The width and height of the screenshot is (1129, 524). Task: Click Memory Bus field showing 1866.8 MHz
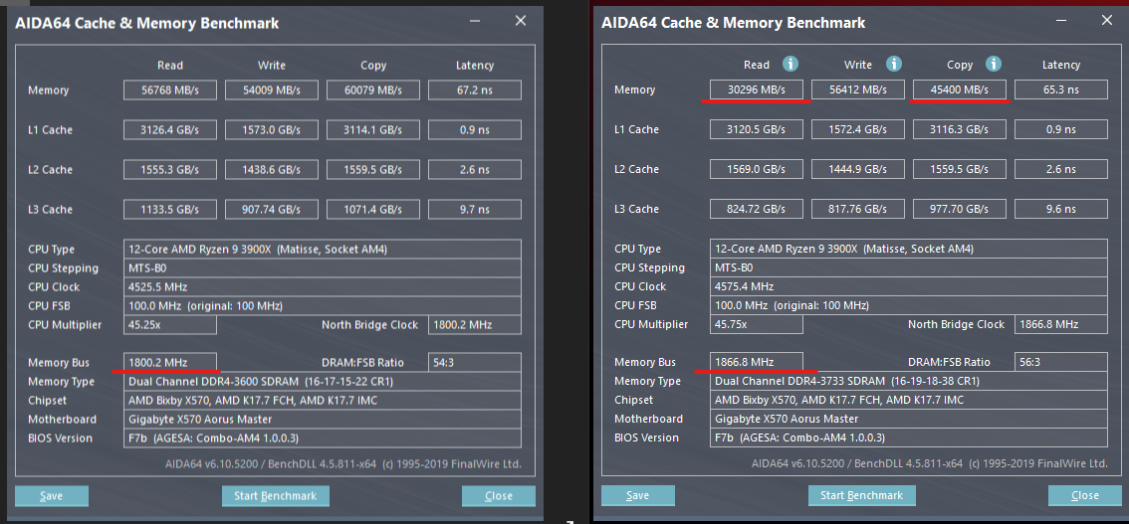pyautogui.click(x=756, y=362)
